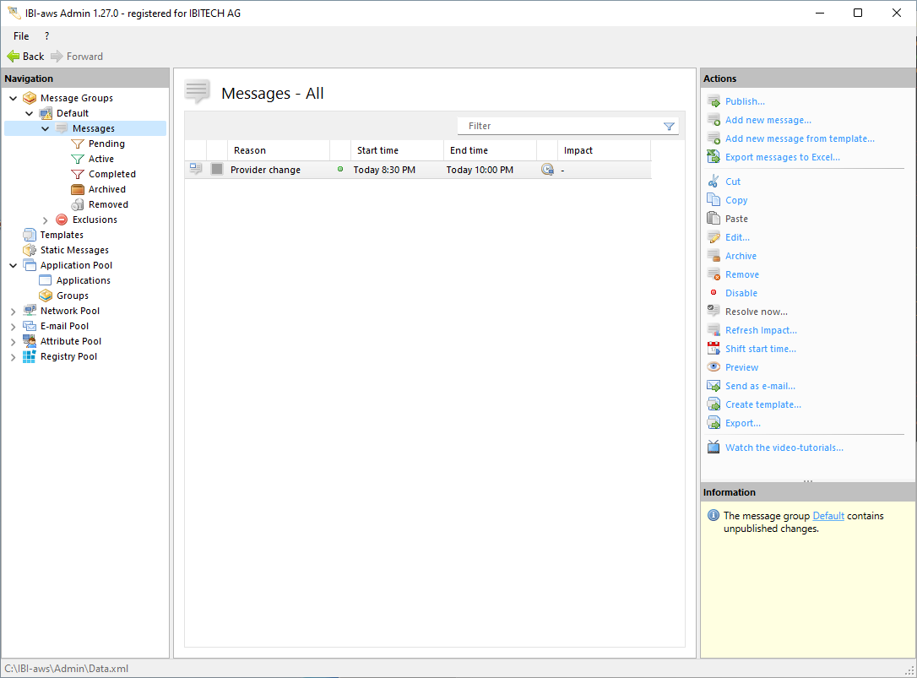Viewport: 917px width, 678px height.
Task: Click the Default link in Information panel
Action: 827,516
